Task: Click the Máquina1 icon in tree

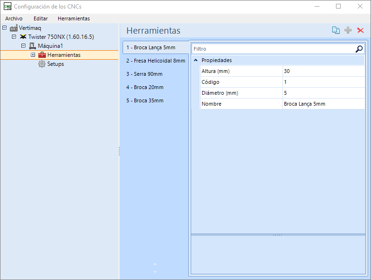Action: [x=32, y=45]
